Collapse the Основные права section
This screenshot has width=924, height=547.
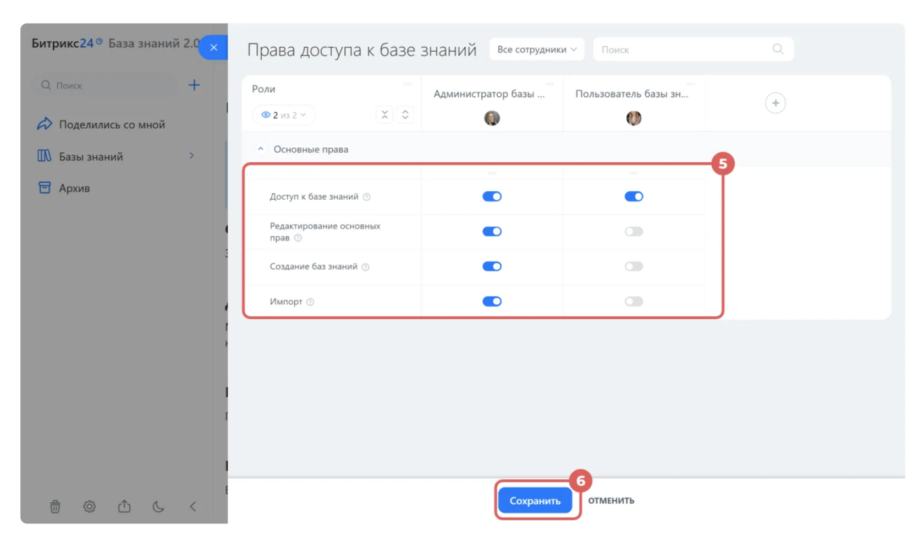click(x=261, y=149)
